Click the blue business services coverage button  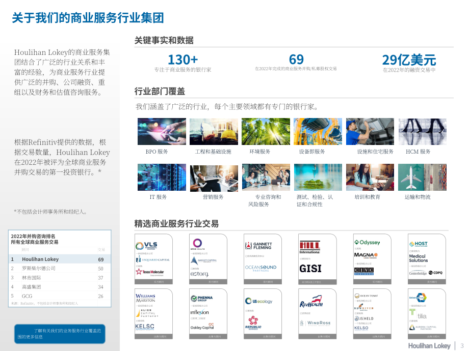tap(60, 334)
